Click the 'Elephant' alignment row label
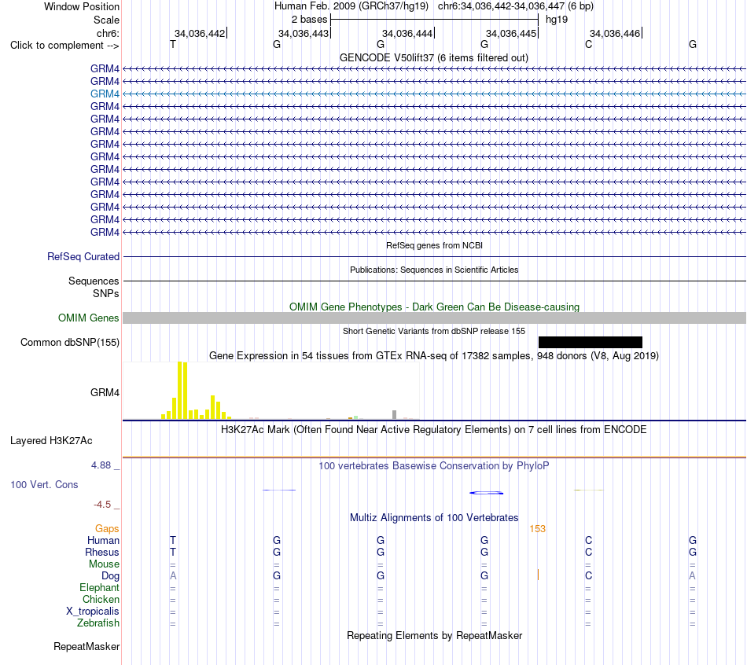Image resolution: width=747 pixels, height=665 pixels. click(x=99, y=587)
